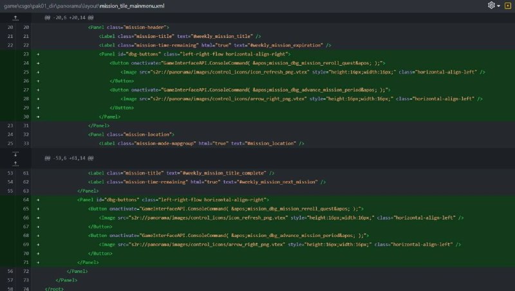This screenshot has width=515, height=291.
Task: Click added line number 24
Action: (x=26, y=63)
